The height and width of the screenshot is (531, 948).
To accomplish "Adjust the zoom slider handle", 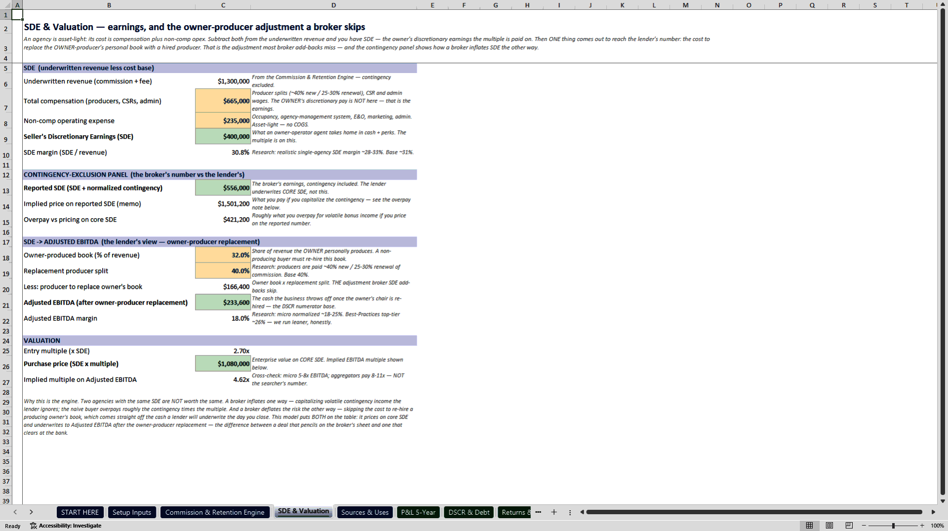I will pos(893,526).
